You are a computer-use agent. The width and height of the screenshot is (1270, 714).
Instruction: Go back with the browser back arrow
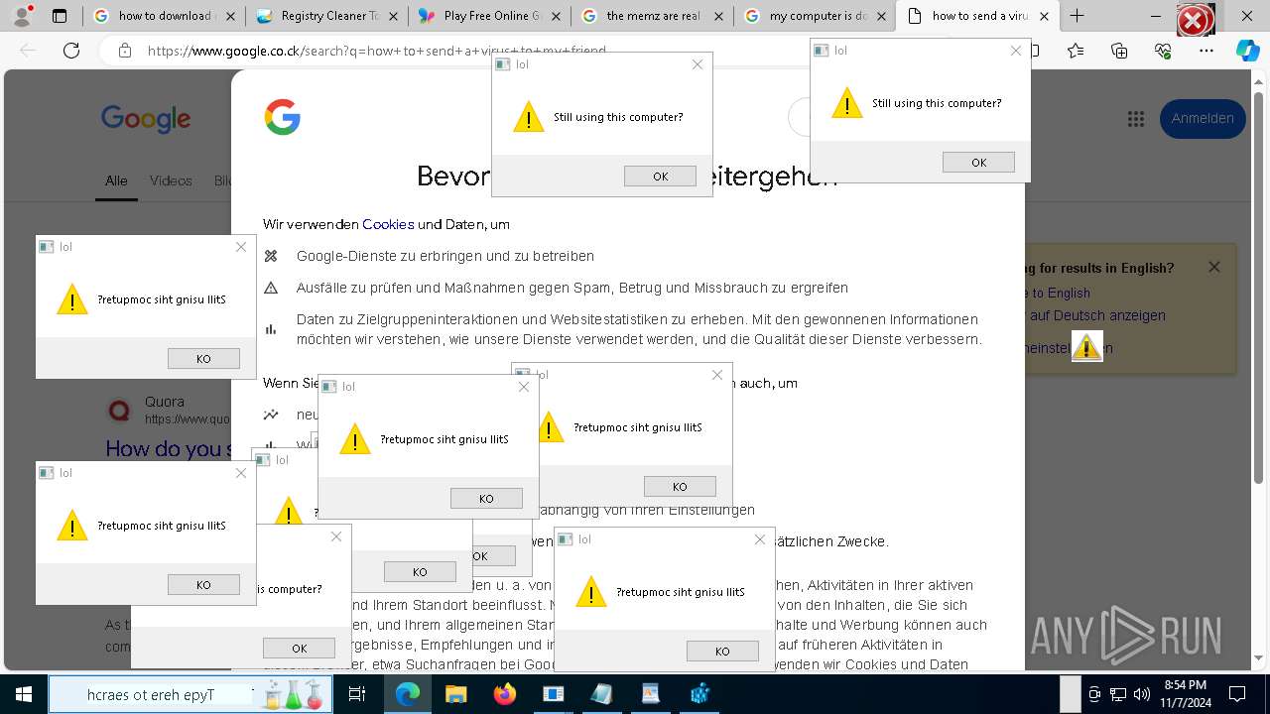[29, 51]
